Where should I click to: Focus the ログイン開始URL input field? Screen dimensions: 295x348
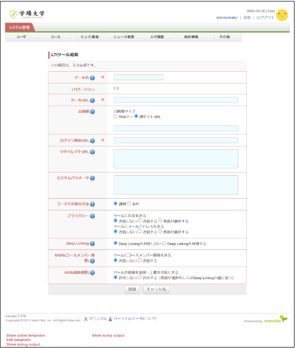point(176,140)
